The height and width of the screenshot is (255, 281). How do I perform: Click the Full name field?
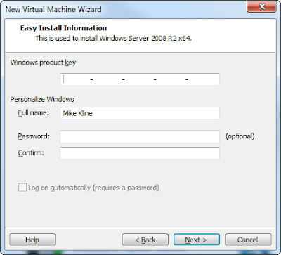coord(140,113)
